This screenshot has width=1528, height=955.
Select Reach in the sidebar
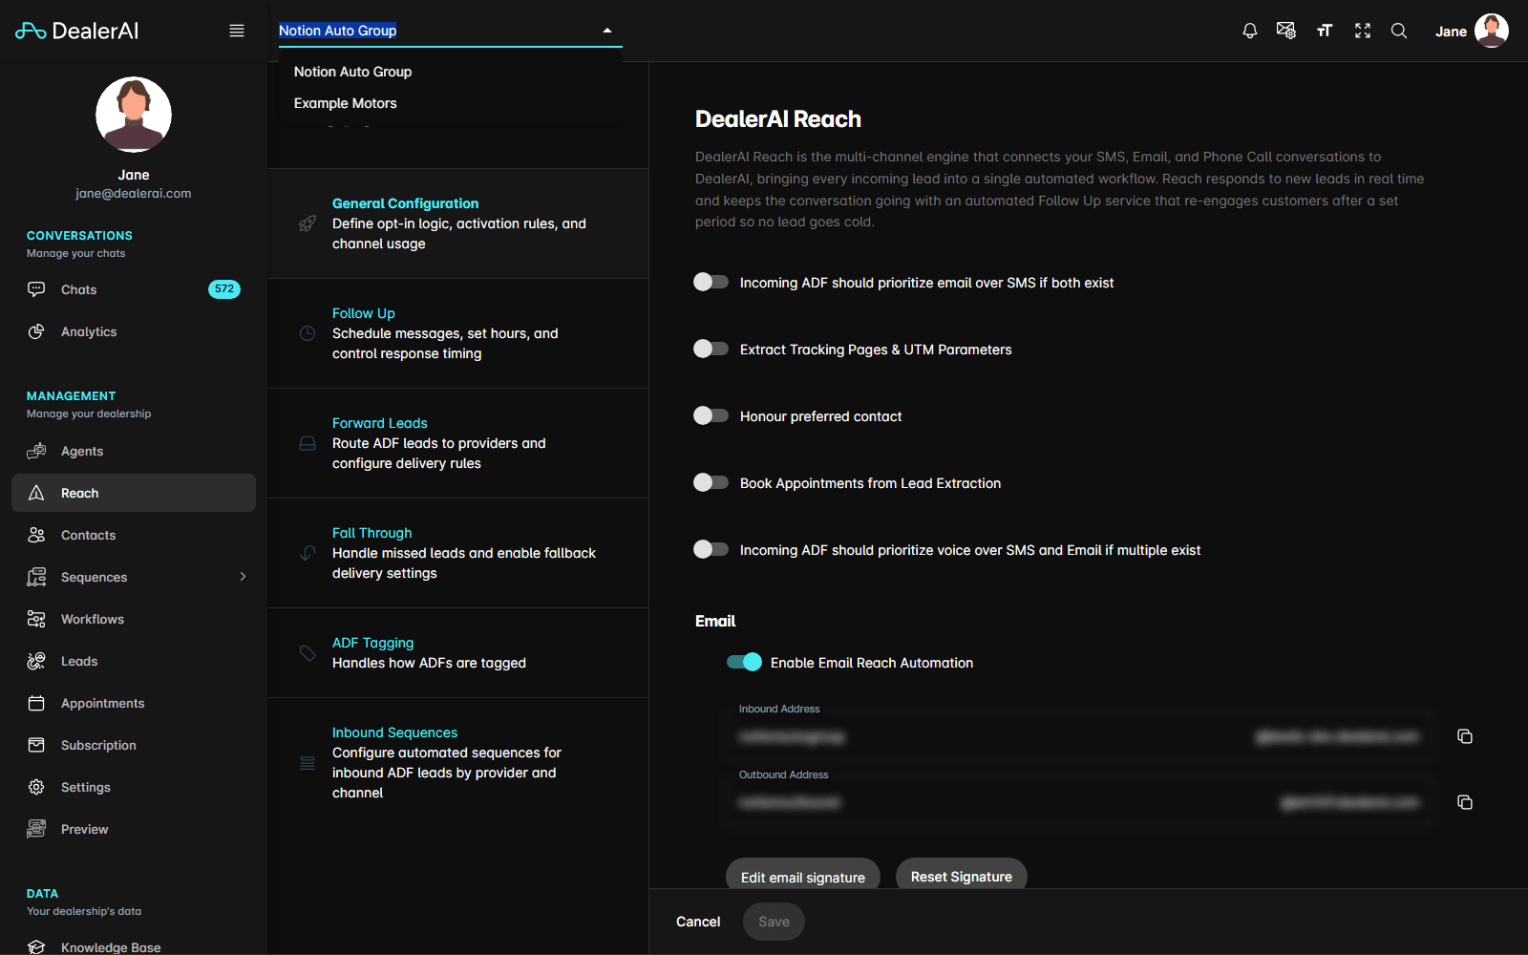[x=134, y=493]
